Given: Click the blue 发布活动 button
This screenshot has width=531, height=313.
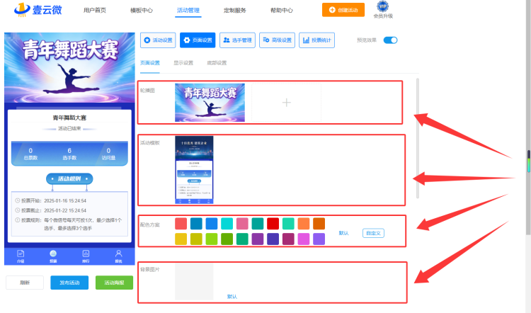Looking at the screenshot, I should [69, 283].
